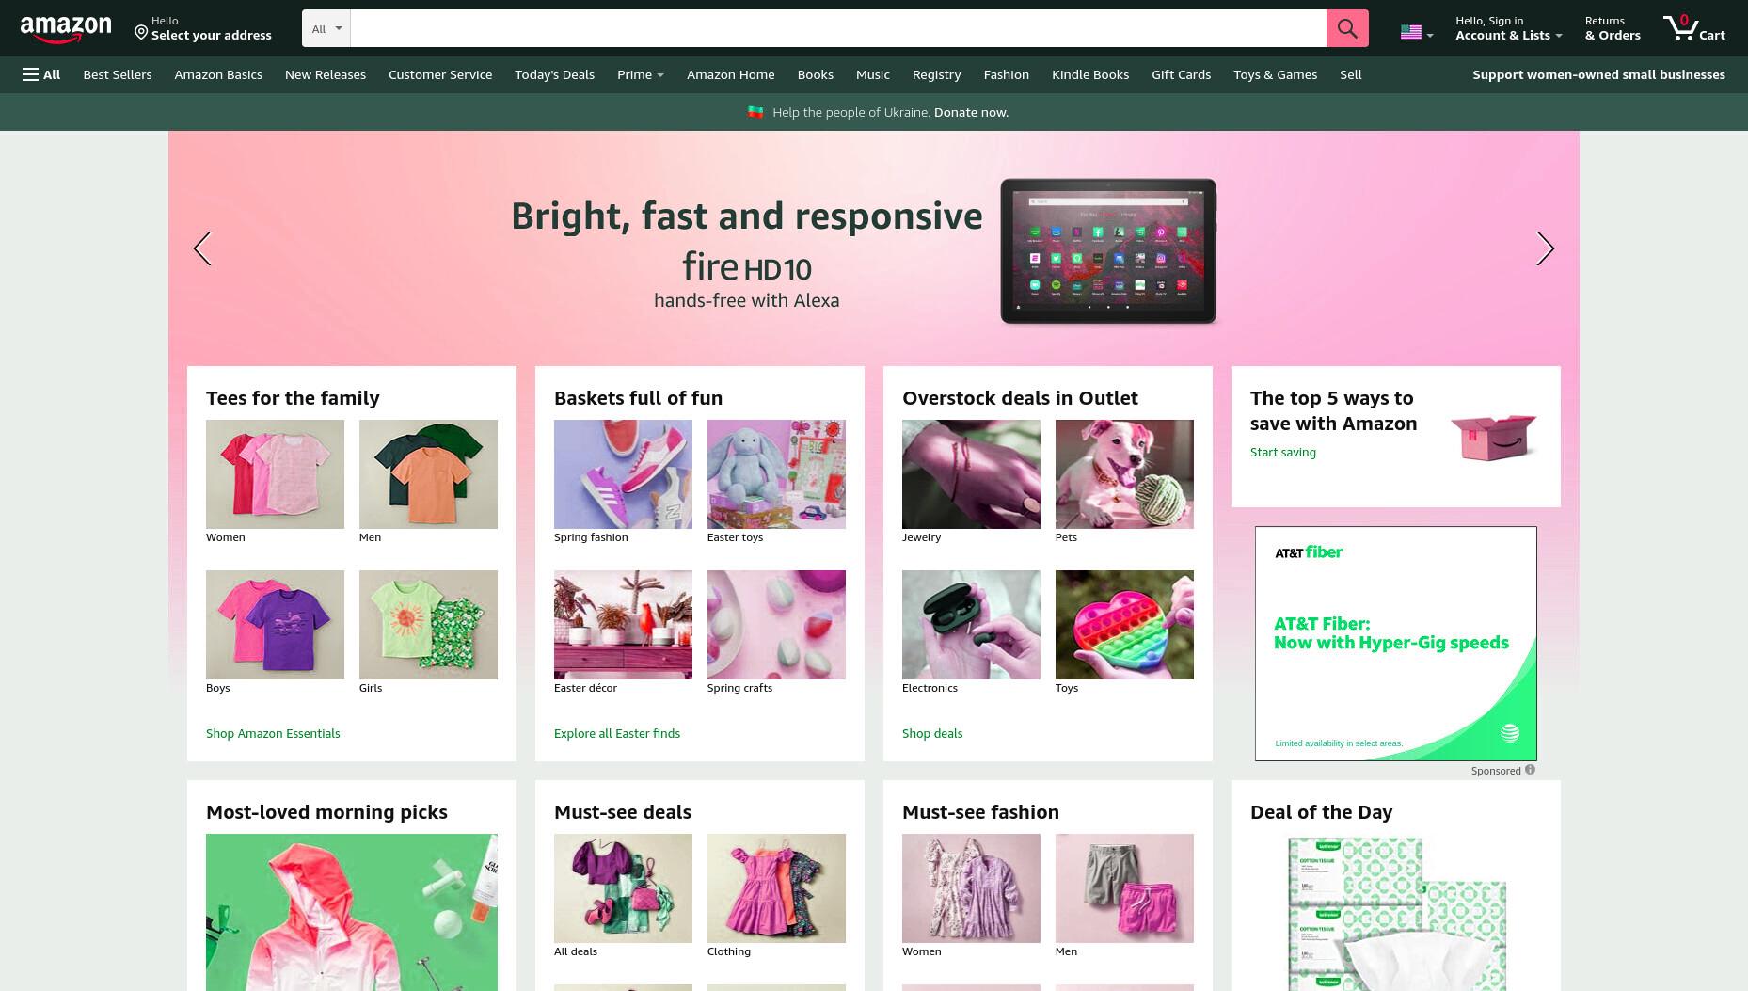Click the Electronics label in Outlet card
This screenshot has width=1748, height=991.
(930, 688)
